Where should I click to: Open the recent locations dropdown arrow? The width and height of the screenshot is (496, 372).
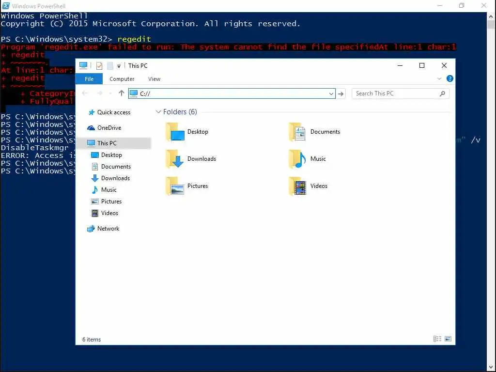click(x=110, y=93)
